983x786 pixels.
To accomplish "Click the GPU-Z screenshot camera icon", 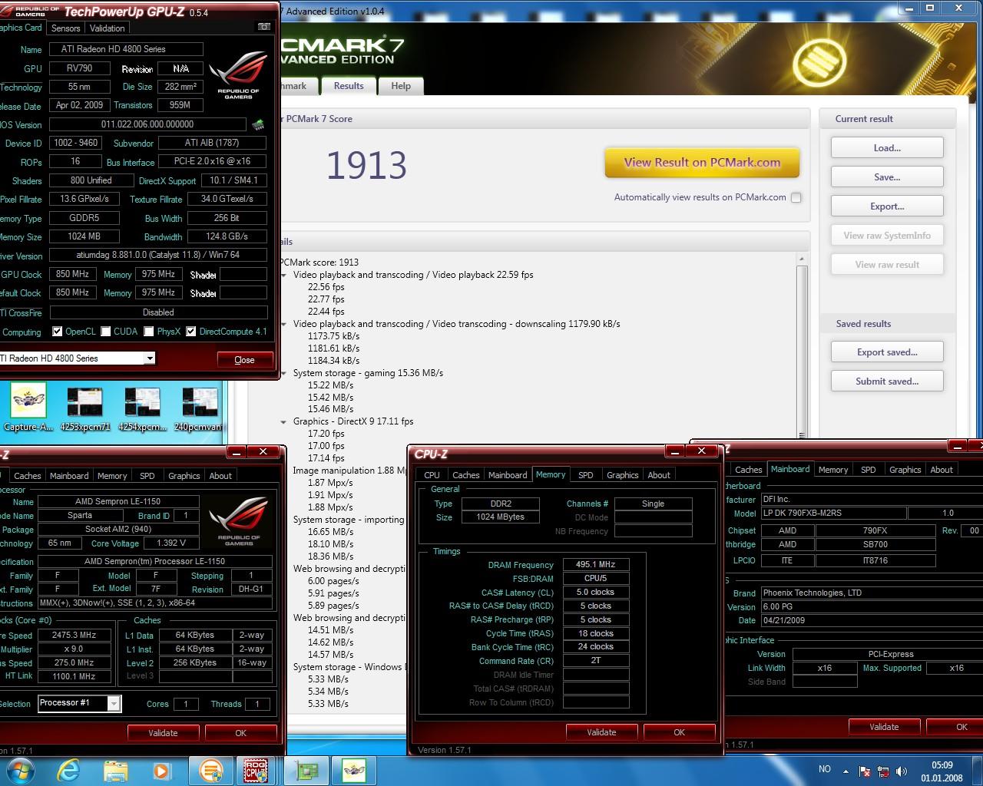I will coord(264,27).
